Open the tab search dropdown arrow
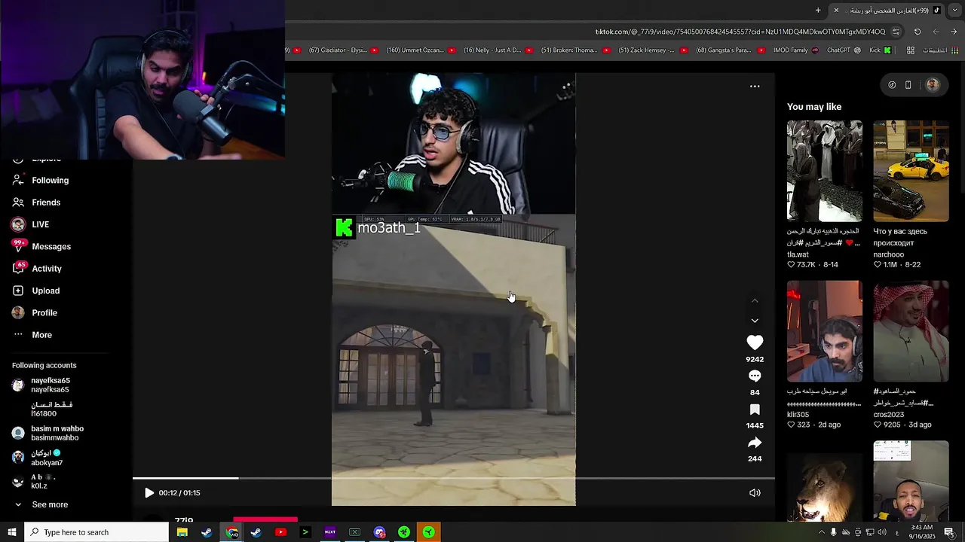This screenshot has height=542, width=965. [955, 11]
